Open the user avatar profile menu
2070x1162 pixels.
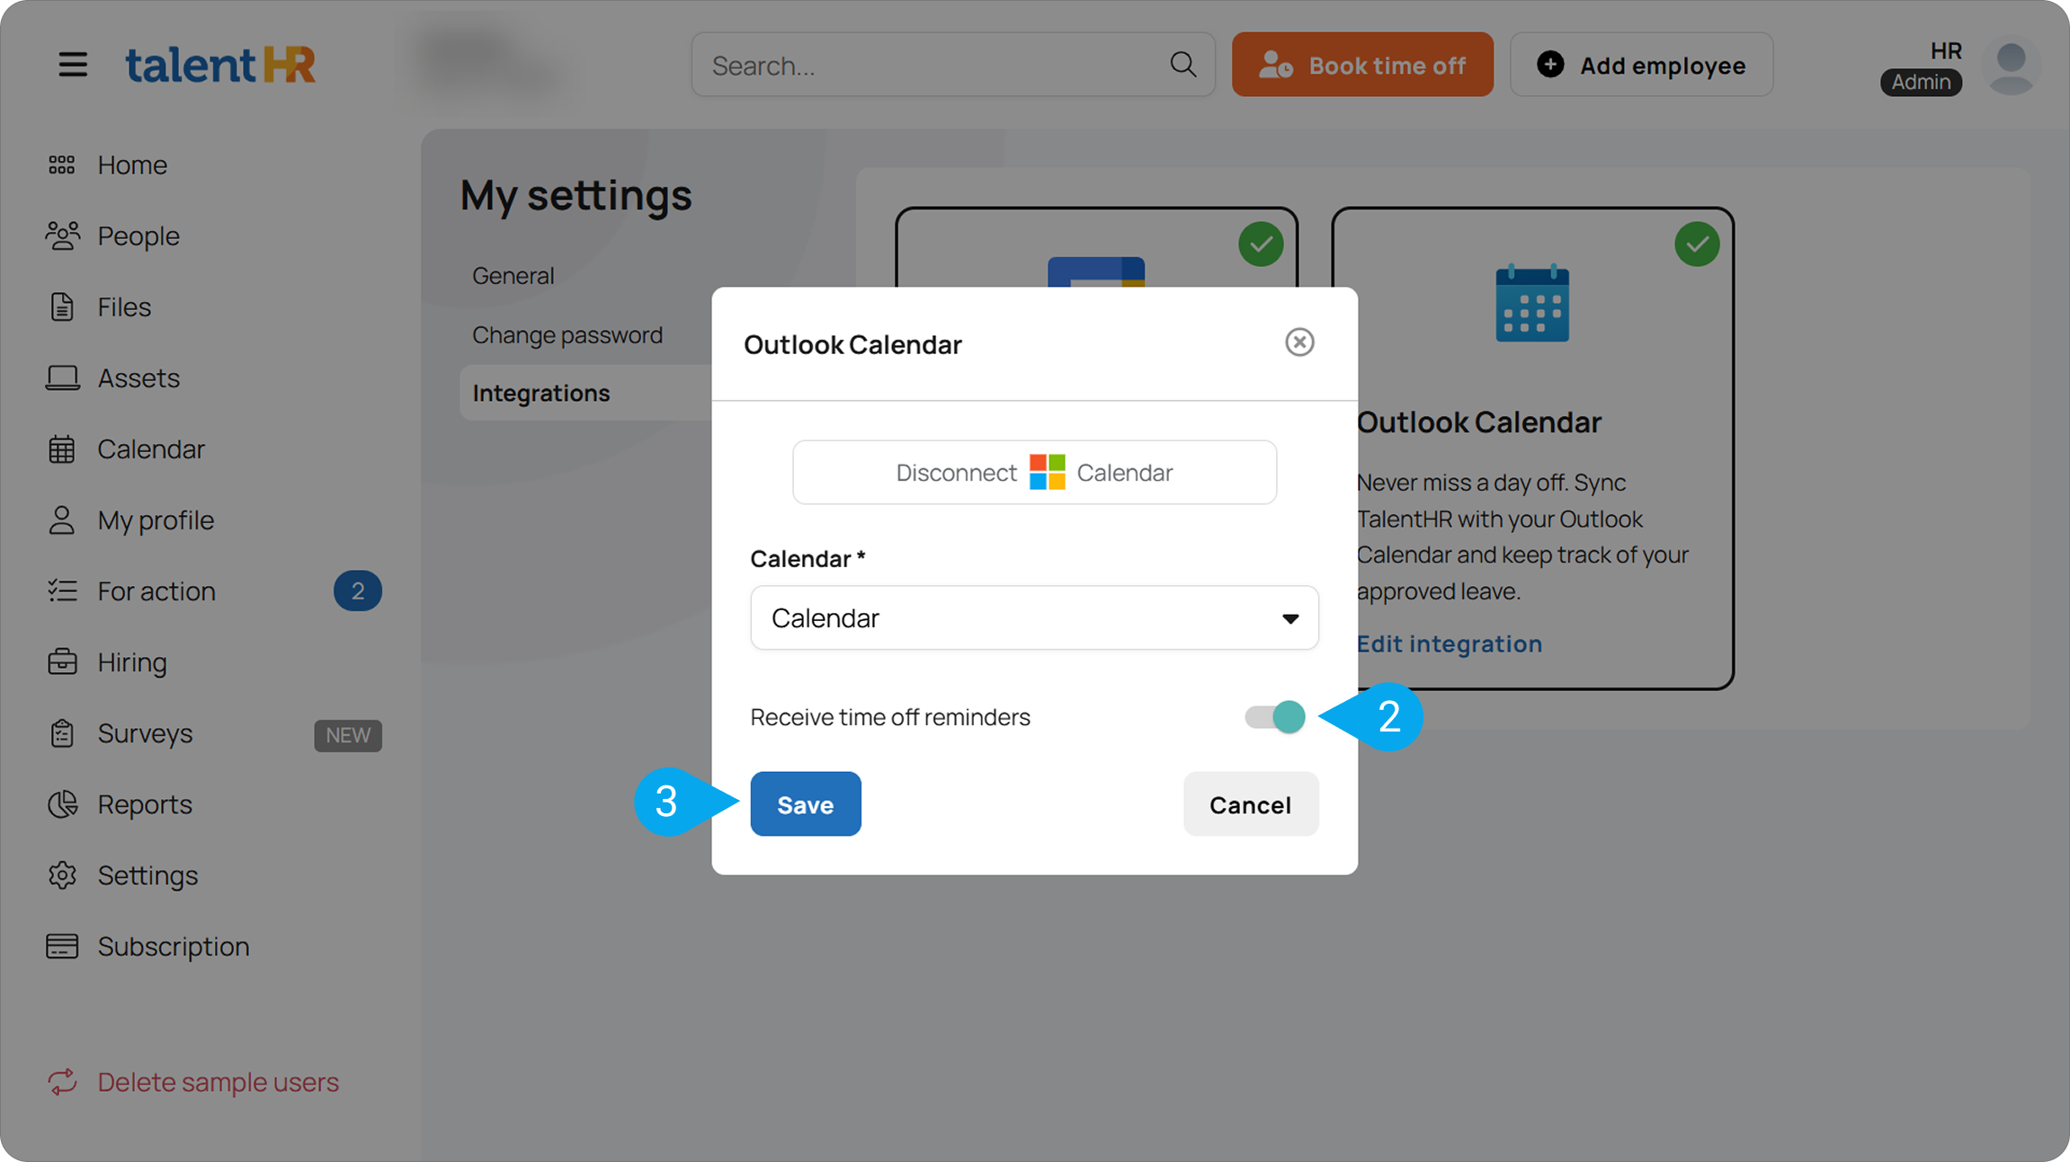pos(2012,65)
